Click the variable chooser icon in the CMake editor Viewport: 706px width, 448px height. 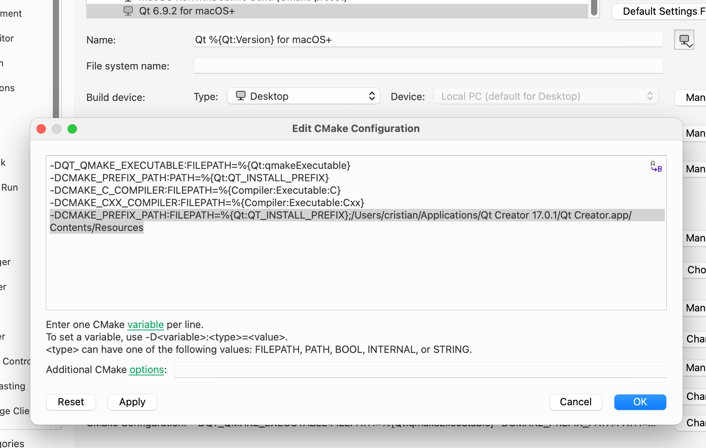pos(656,167)
